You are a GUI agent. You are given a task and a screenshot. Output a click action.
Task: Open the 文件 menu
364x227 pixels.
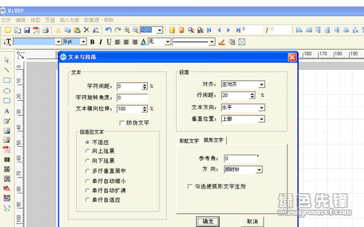point(6,20)
